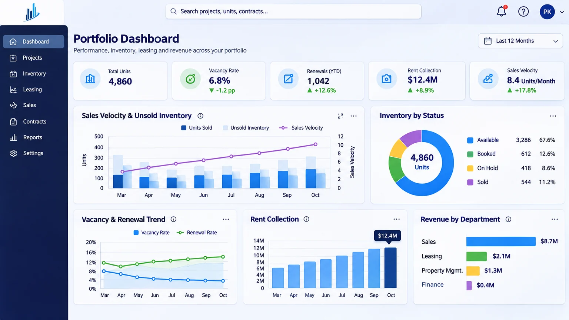Viewport: 569px width, 320px height.
Task: Open the Inventory sidebar section
Action: point(34,74)
